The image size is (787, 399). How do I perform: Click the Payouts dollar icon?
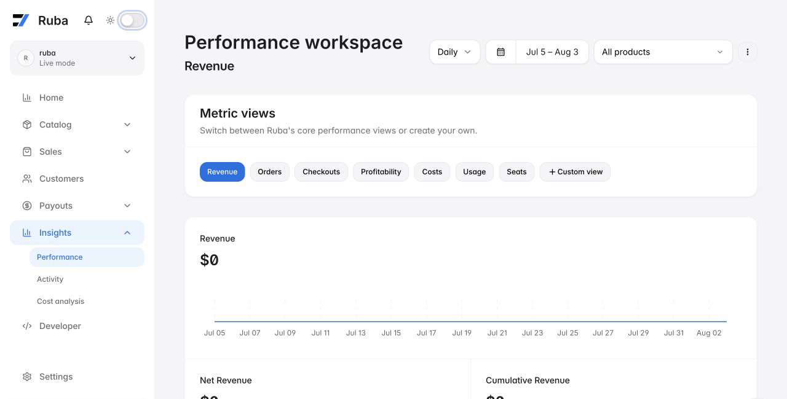click(x=27, y=206)
